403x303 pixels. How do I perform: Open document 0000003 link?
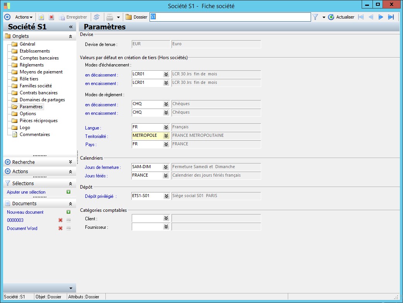15,220
